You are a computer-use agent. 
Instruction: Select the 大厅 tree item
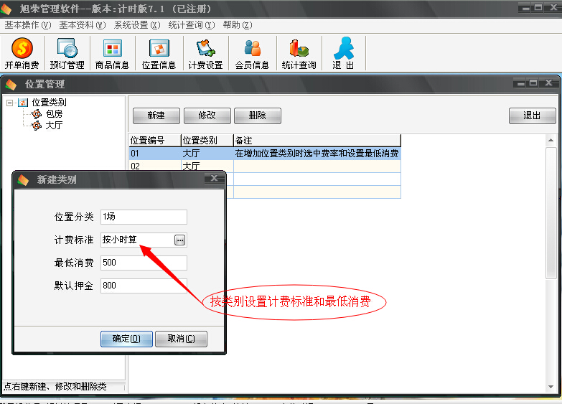(54, 126)
